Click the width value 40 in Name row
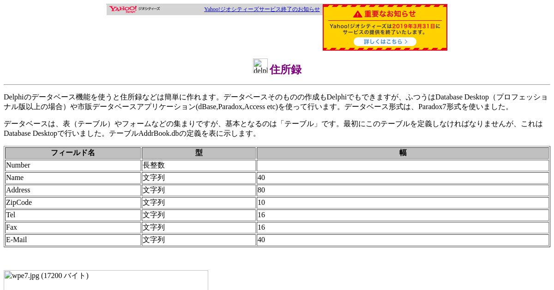554x290 pixels. tap(403, 178)
